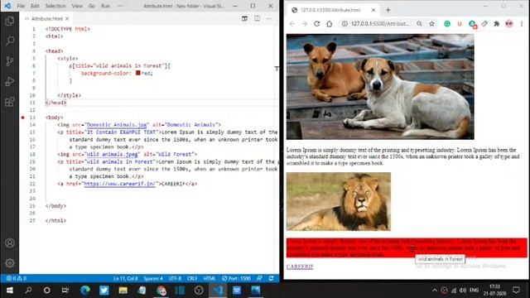The height and width of the screenshot is (298, 530).
Task: Open the Go menu
Action: pyautogui.click(x=92, y=6)
